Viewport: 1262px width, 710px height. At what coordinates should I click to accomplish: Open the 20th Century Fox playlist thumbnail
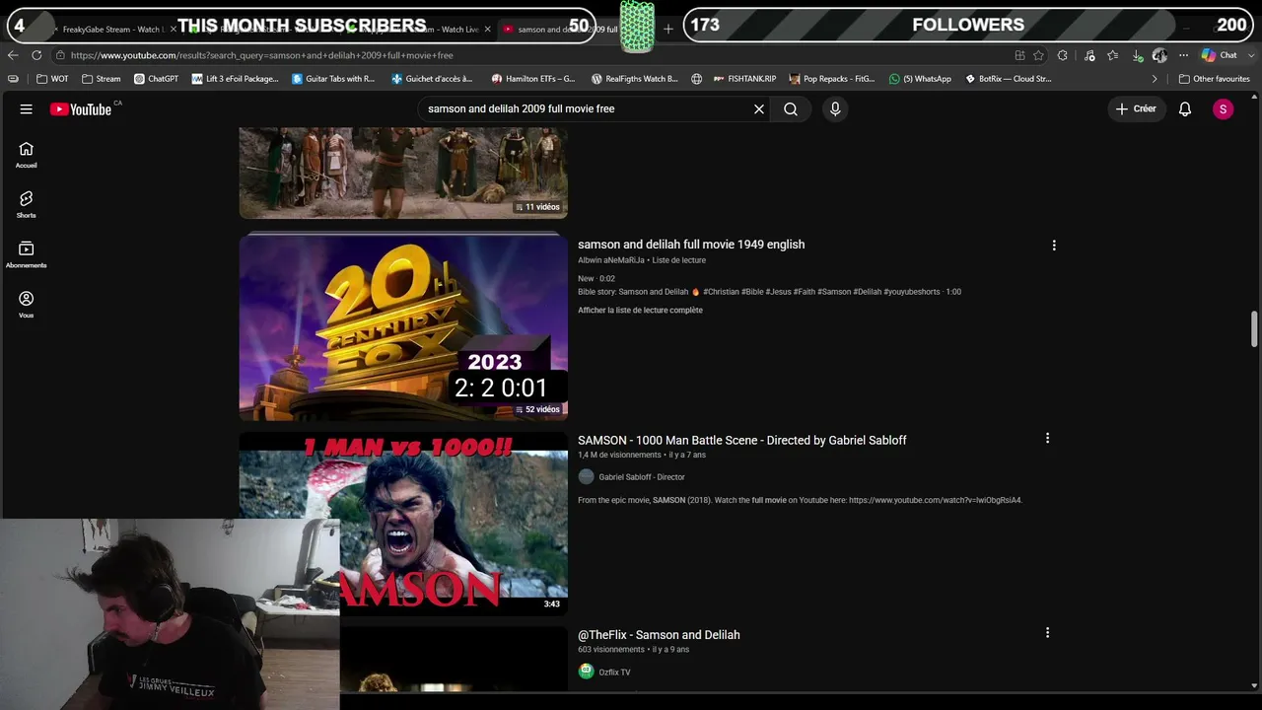(x=403, y=326)
